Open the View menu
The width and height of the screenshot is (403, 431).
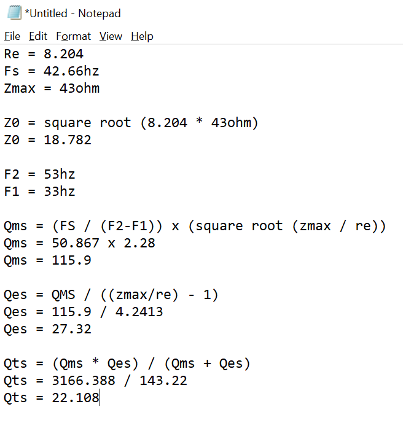coord(111,36)
